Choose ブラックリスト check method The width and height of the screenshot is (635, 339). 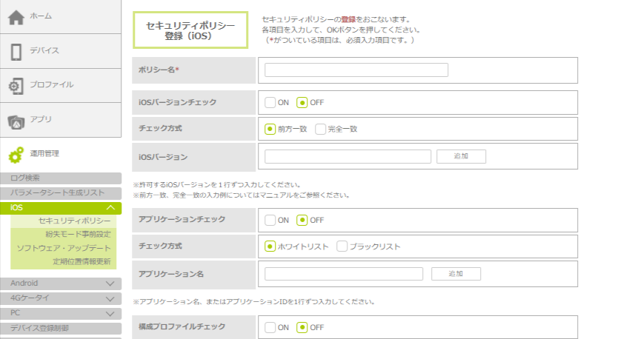[x=342, y=246]
